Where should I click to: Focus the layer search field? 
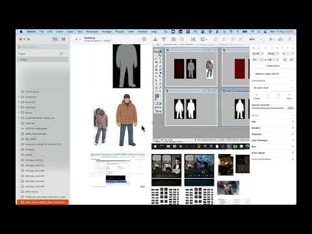(43, 47)
